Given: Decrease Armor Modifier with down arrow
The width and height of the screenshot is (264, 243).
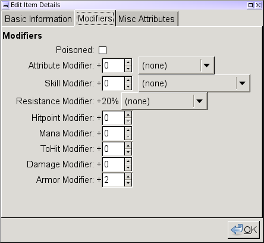Looking at the screenshot, I should coord(128,183).
